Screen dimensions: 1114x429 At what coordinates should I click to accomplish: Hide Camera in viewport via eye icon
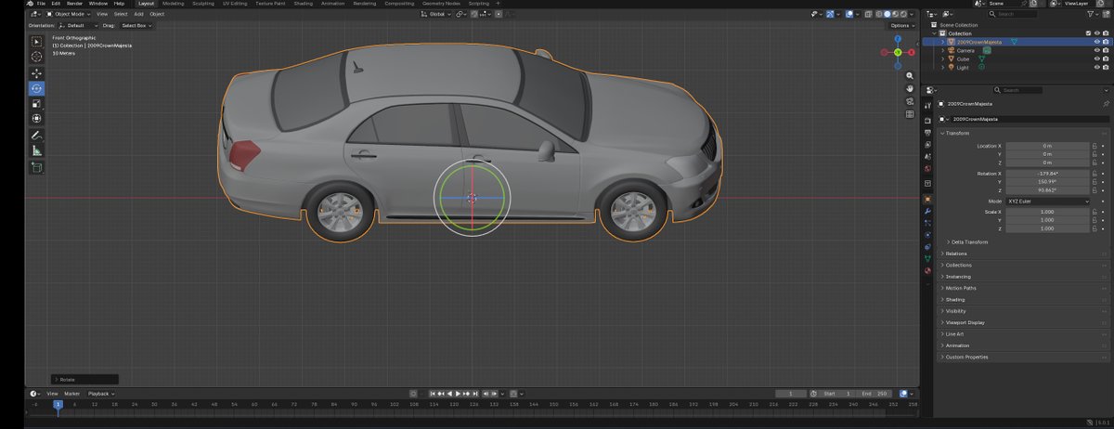click(1096, 50)
